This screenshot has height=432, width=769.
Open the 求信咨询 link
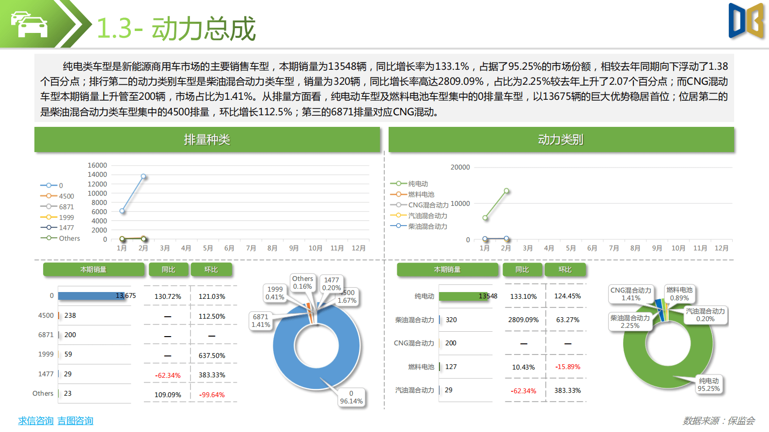click(x=36, y=420)
